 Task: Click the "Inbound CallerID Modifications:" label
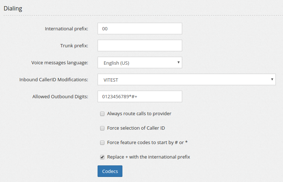click(x=54, y=80)
